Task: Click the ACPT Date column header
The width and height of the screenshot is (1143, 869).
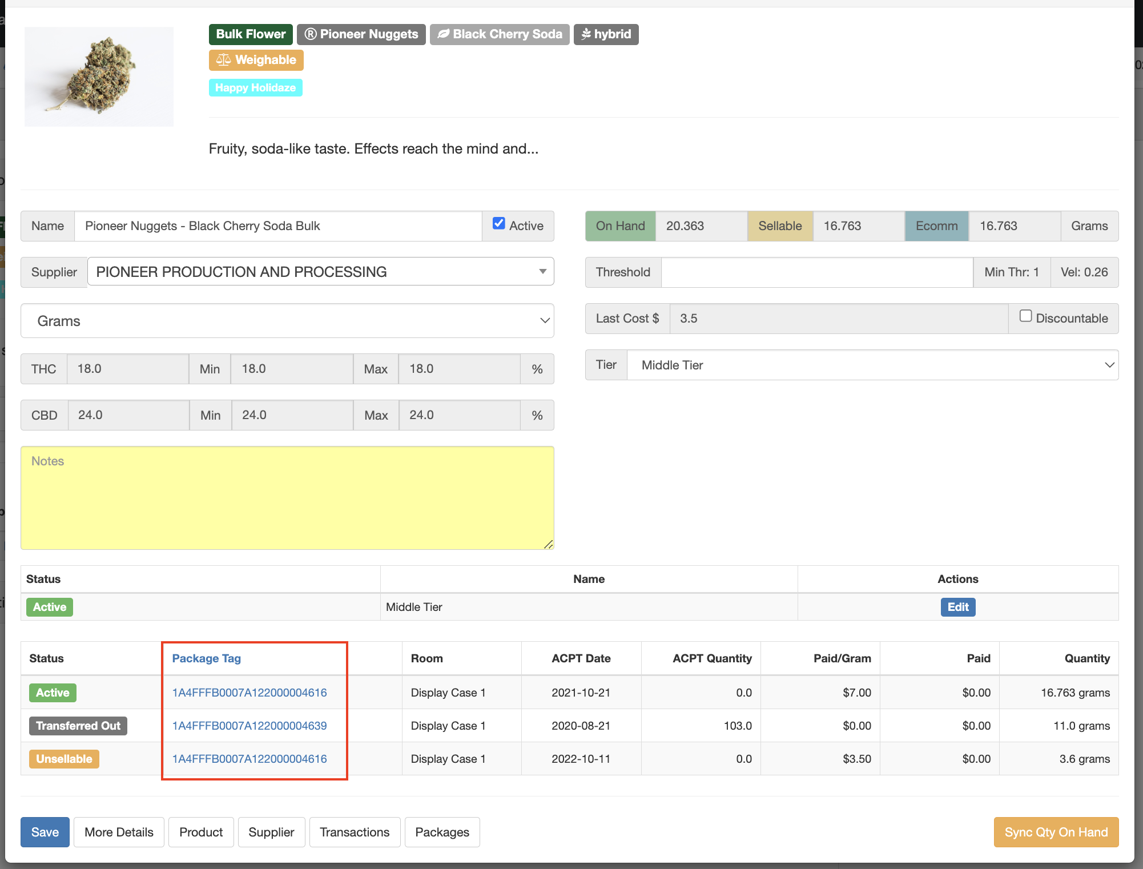Action: pyautogui.click(x=581, y=658)
